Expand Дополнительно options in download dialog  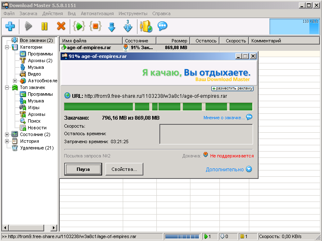coord(224,170)
